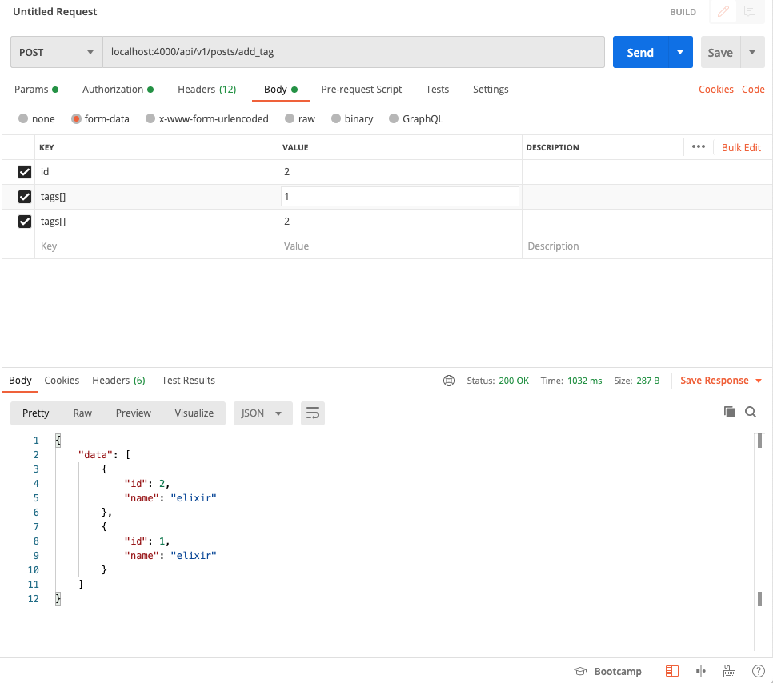Viewport: 773px width, 683px height.
Task: Click the blue Send button
Action: [x=640, y=52]
